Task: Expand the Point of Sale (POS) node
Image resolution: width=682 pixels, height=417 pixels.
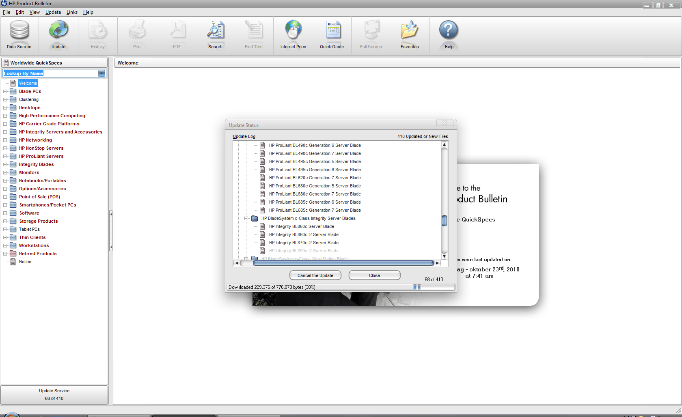Action: pyautogui.click(x=5, y=197)
